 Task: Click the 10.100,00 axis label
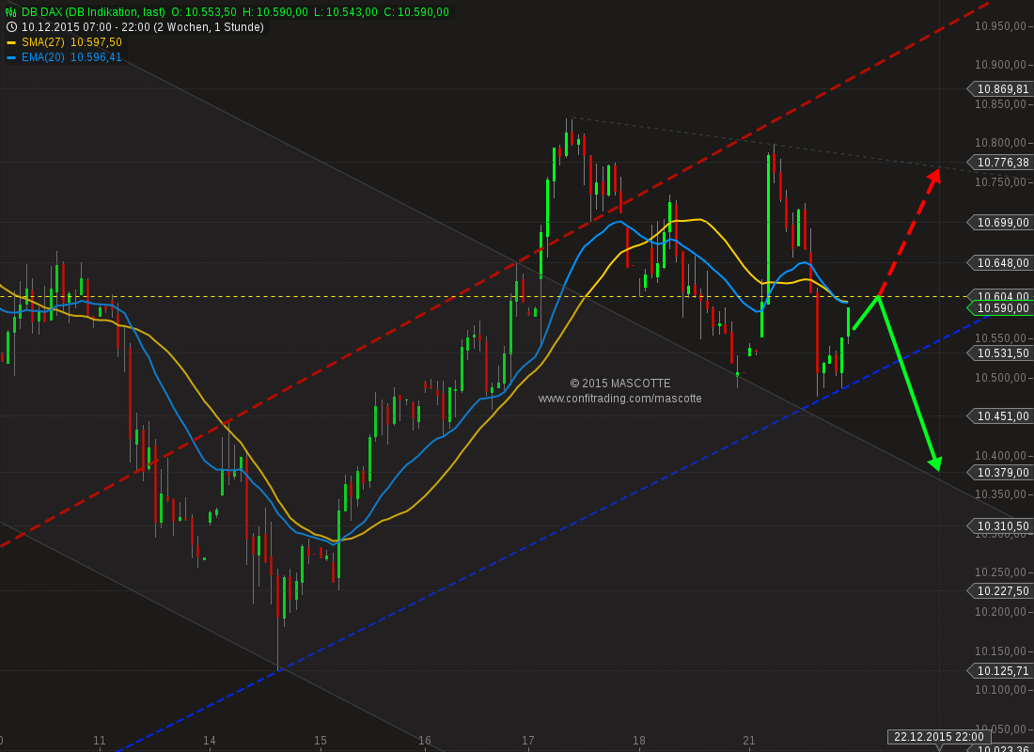pyautogui.click(x=1002, y=689)
